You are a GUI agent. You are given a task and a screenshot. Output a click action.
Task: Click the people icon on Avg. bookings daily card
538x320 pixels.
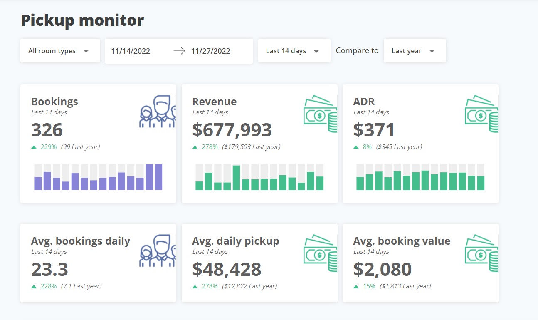point(157,251)
